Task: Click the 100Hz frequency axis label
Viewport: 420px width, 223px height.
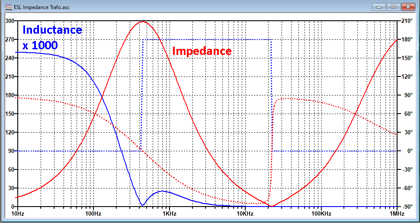Action: click(x=93, y=214)
